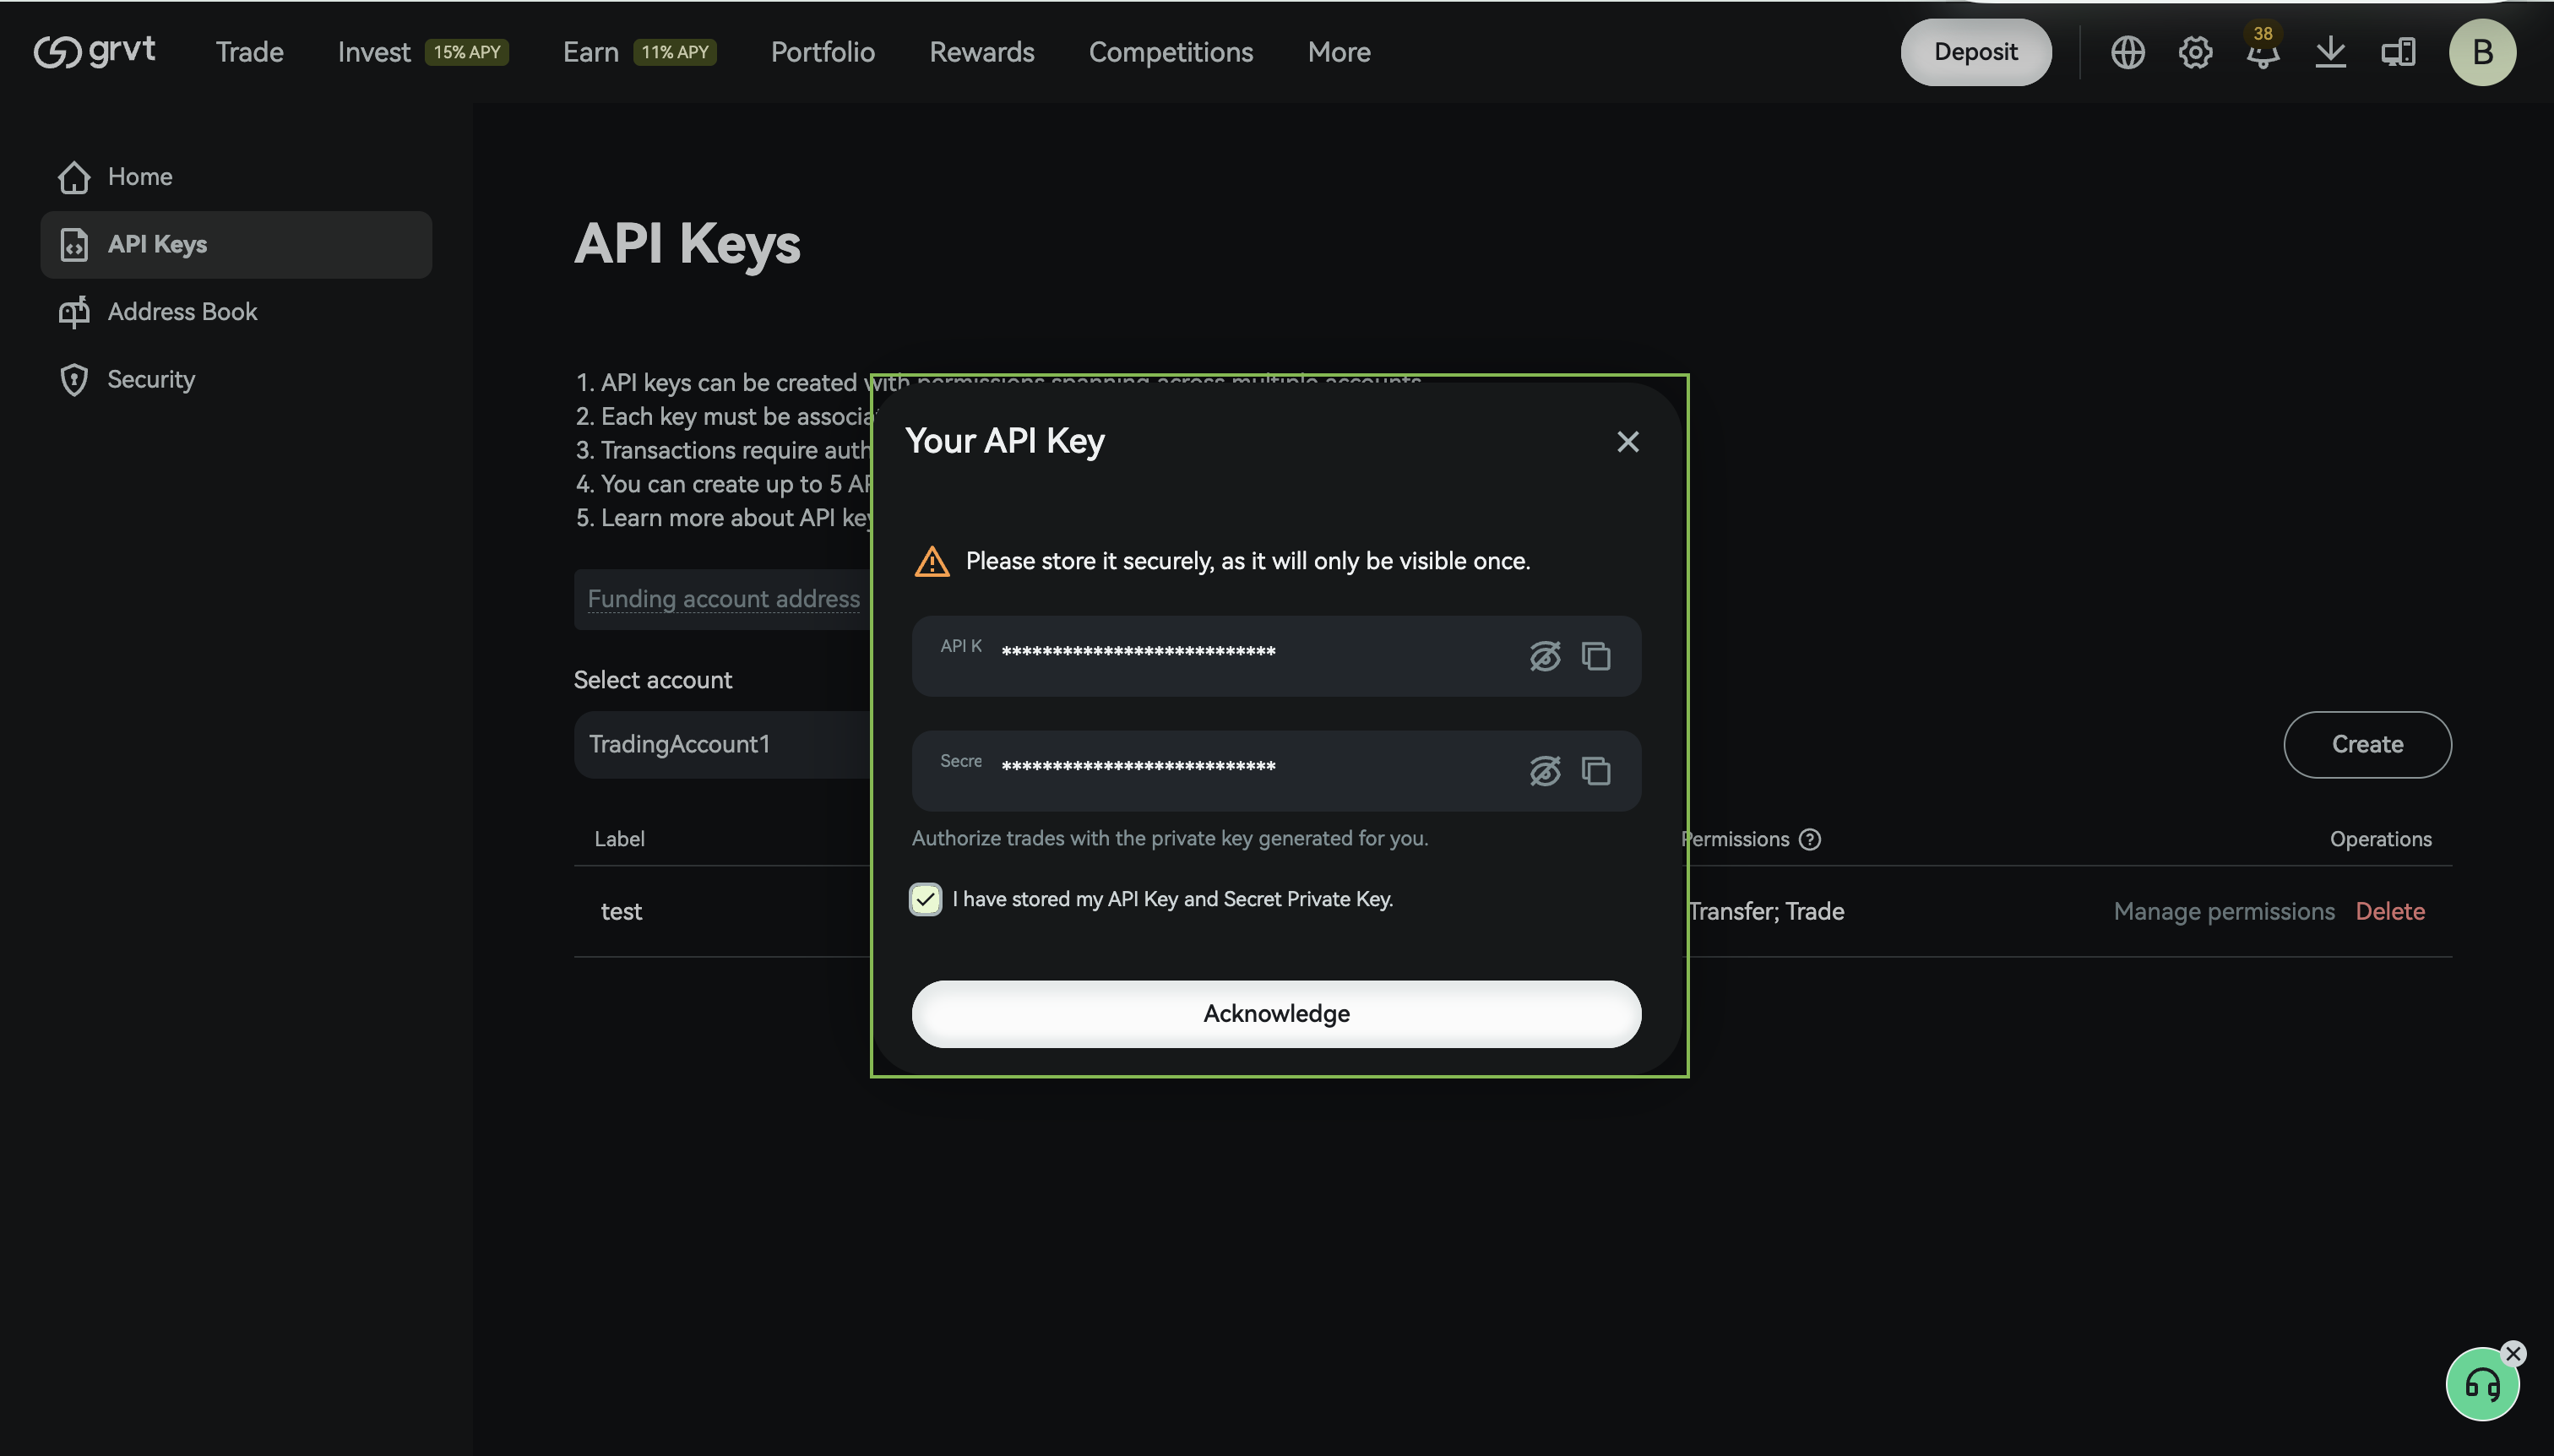The height and width of the screenshot is (1456, 2554).
Task: Open the notifications bell
Action: pos(2262,52)
